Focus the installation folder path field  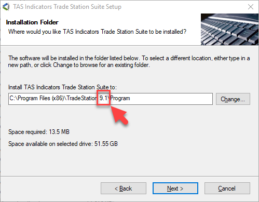[111, 99]
